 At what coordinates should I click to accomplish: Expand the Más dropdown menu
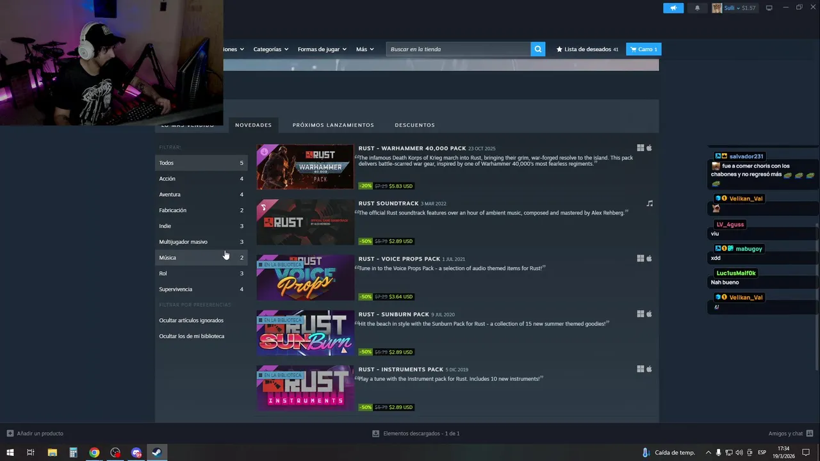click(x=365, y=49)
